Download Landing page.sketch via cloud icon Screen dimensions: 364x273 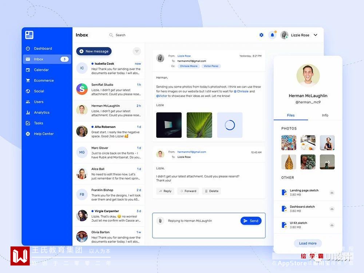tap(332, 193)
